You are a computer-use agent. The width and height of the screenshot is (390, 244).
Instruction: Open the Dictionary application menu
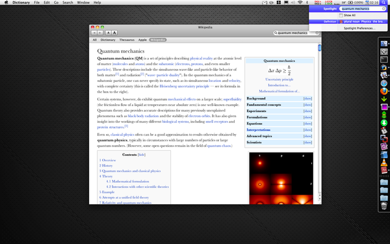(x=21, y=3)
